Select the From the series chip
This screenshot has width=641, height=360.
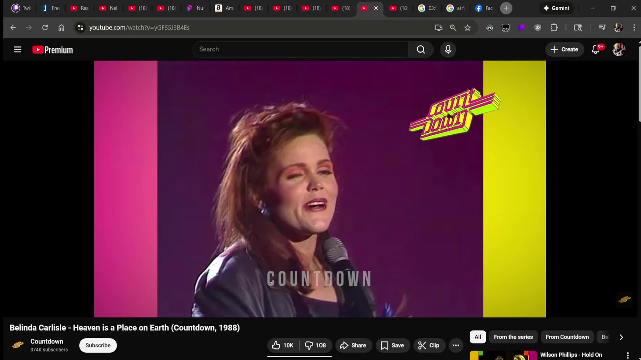pyautogui.click(x=513, y=337)
